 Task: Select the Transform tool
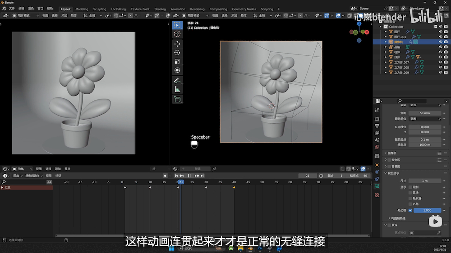click(177, 70)
